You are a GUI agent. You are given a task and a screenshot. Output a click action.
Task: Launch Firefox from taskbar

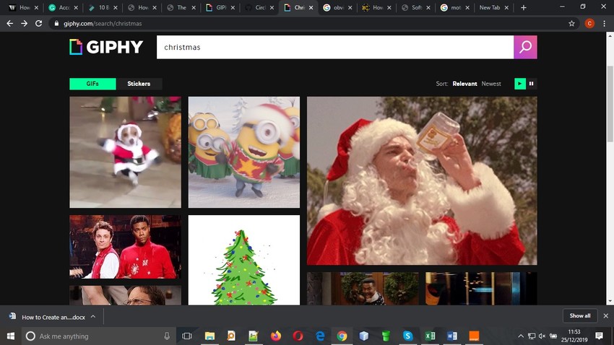click(x=276, y=336)
